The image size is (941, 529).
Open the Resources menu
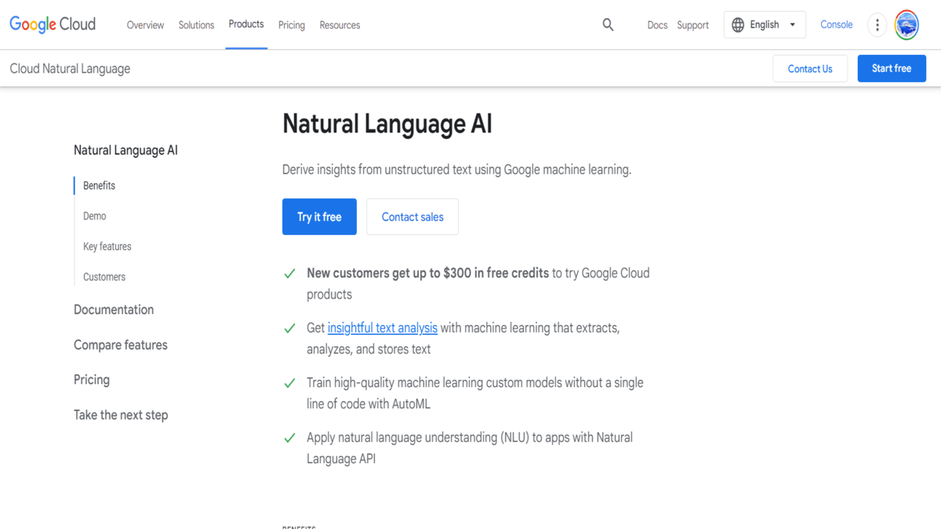click(340, 25)
